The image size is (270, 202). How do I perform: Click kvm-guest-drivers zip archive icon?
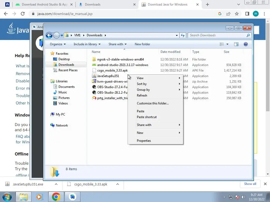coord(94,82)
